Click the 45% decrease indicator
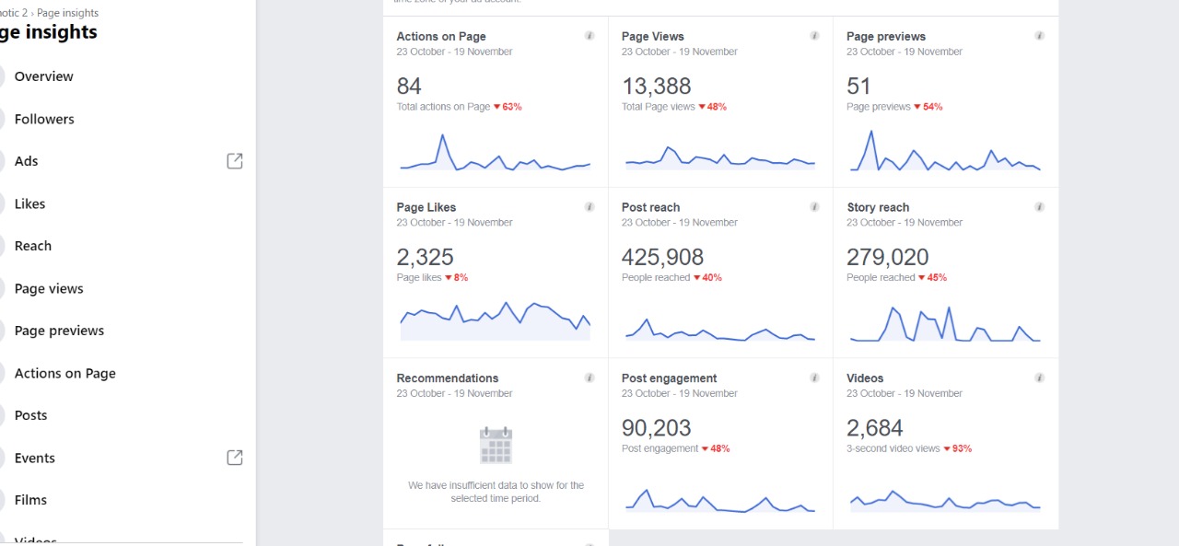1179x546 pixels. click(x=933, y=277)
